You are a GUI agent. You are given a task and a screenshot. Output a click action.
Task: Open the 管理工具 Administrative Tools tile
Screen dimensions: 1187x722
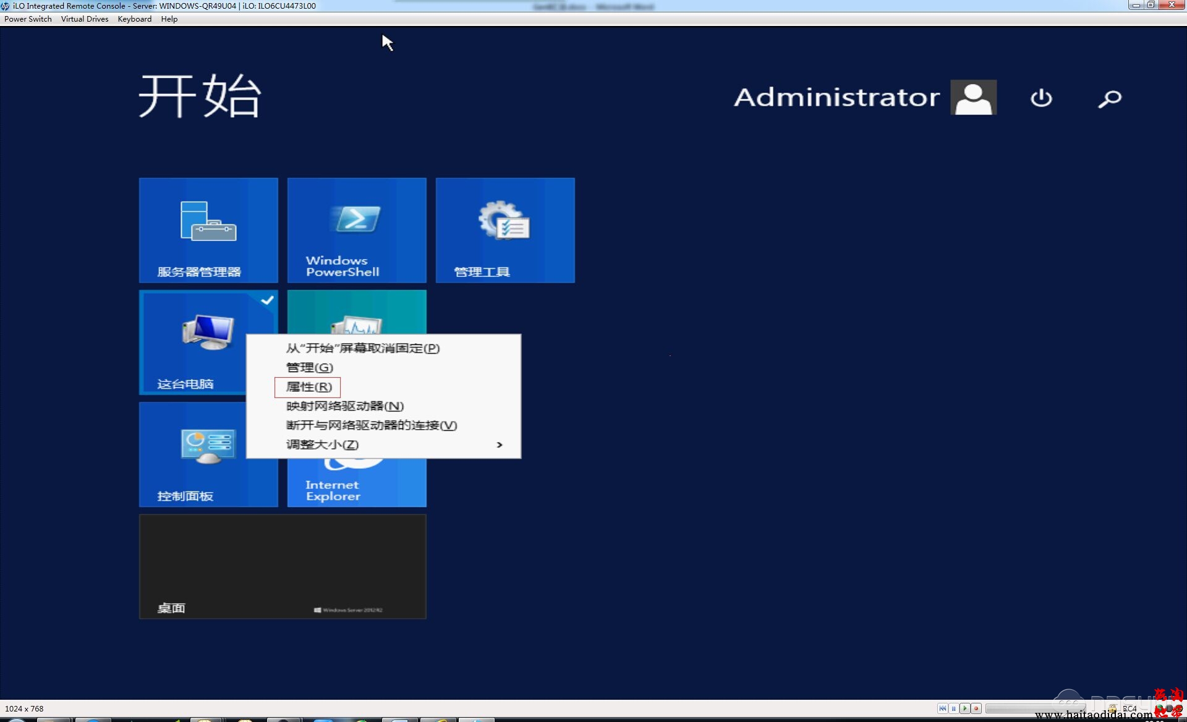(505, 230)
